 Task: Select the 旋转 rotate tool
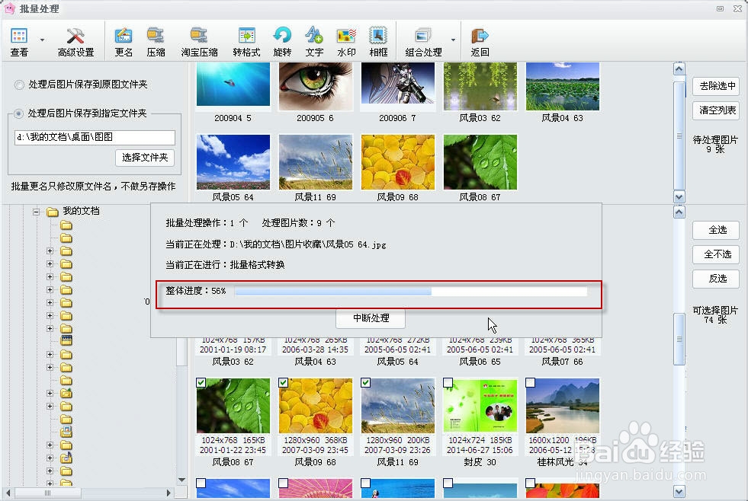pyautogui.click(x=283, y=40)
